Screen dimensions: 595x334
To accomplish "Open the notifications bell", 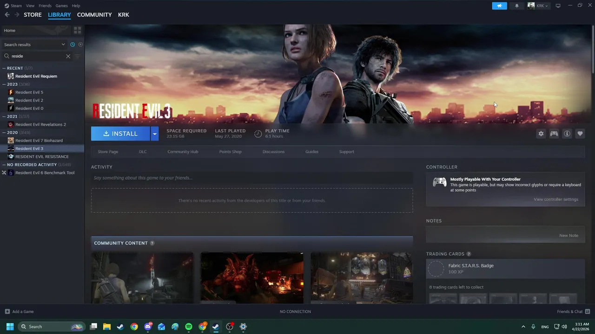I will point(516,6).
